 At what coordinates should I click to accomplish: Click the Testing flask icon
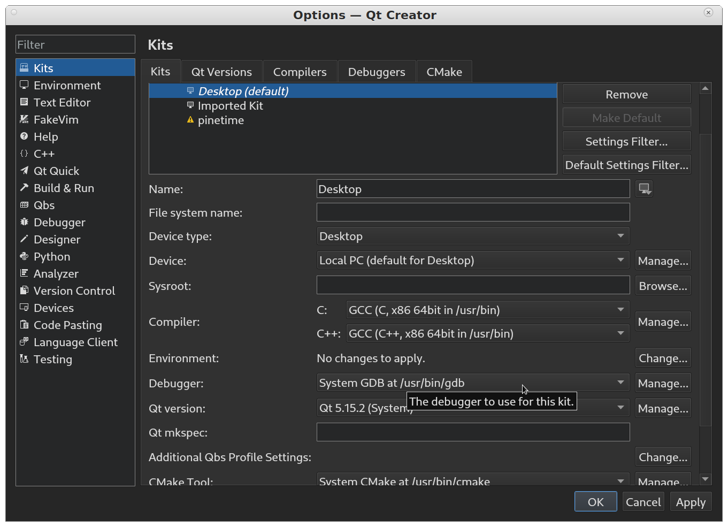pos(24,358)
